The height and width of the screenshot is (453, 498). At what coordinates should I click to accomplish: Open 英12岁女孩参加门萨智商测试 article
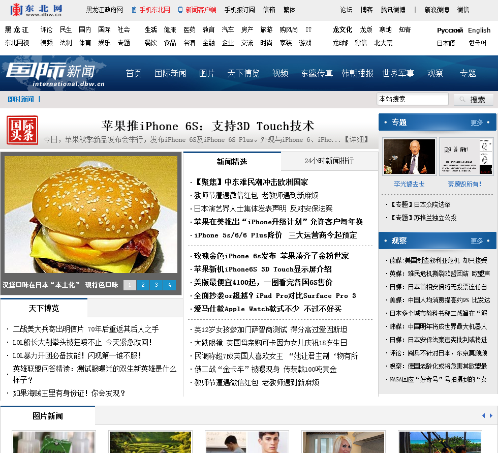(270, 330)
